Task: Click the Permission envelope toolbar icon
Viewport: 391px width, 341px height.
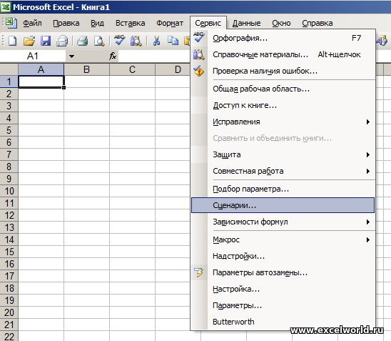Action: pyautogui.click(x=62, y=41)
